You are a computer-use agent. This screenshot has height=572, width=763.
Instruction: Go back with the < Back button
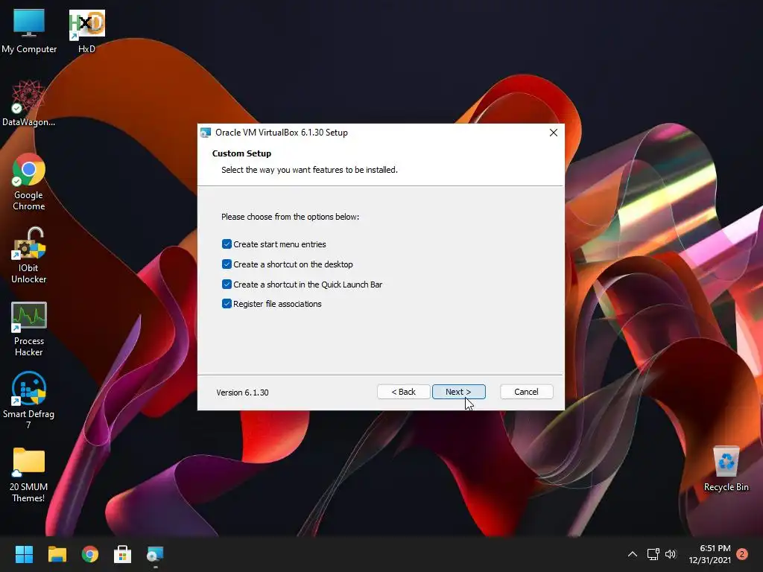403,392
